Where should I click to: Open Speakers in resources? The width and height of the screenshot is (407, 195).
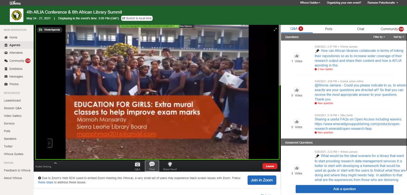pos(10,139)
